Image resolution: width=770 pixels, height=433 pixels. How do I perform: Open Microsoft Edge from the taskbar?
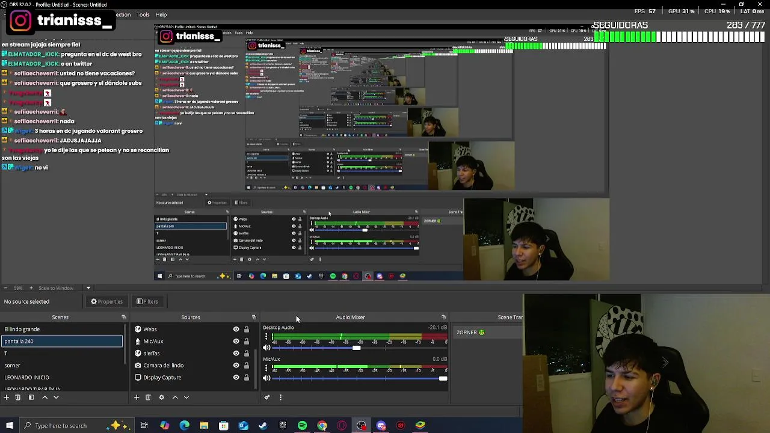click(184, 426)
